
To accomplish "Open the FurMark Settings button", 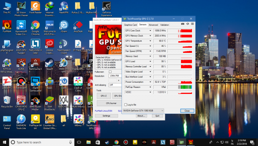I will (x=106, y=116).
